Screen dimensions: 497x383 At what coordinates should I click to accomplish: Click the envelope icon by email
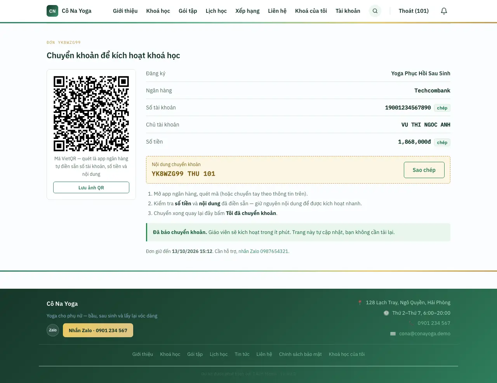coord(393,334)
